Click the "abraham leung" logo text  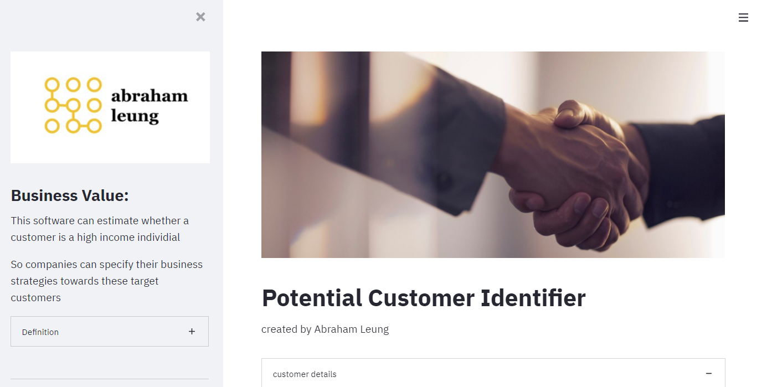pyautogui.click(x=150, y=106)
